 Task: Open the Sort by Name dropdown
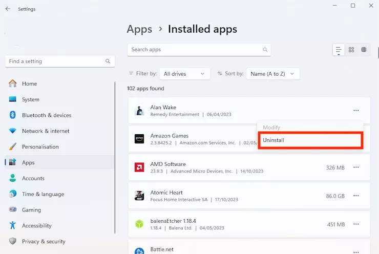(x=272, y=74)
